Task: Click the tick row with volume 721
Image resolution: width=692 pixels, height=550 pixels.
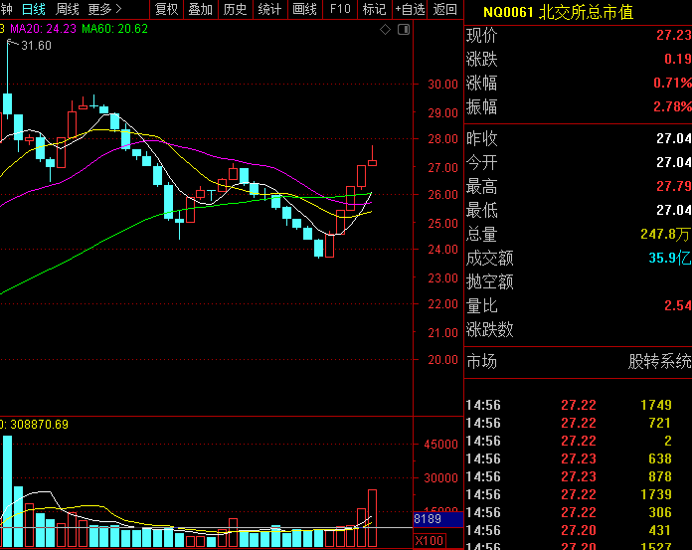Action: tap(578, 423)
